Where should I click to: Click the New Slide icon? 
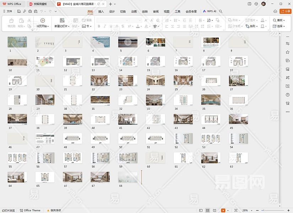pyautogui.click(x=62, y=21)
